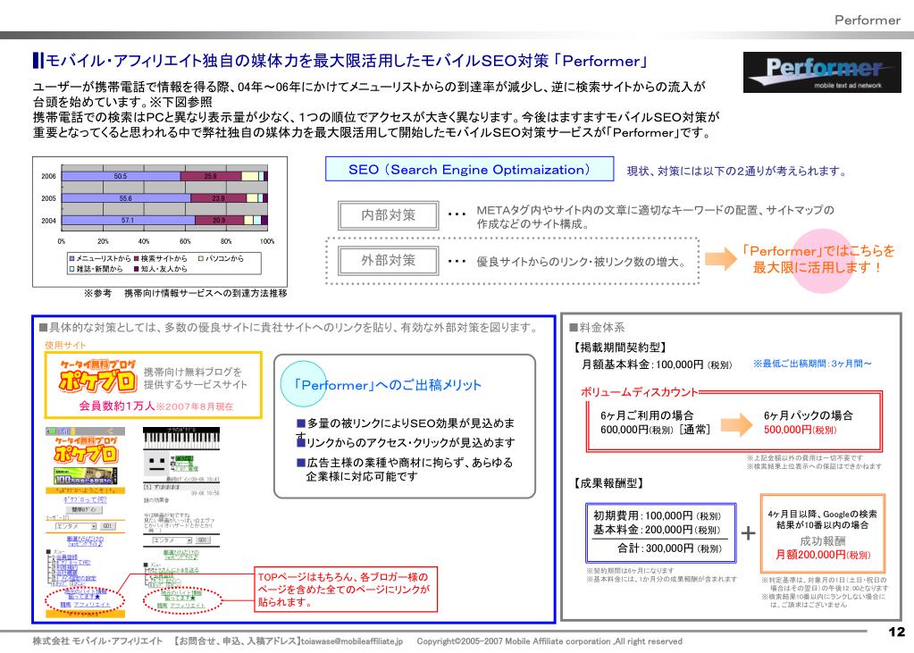The height and width of the screenshot is (653, 914).
Task: Click the 広告主様の業種や商材に拘らず bullet
Action: click(405, 469)
